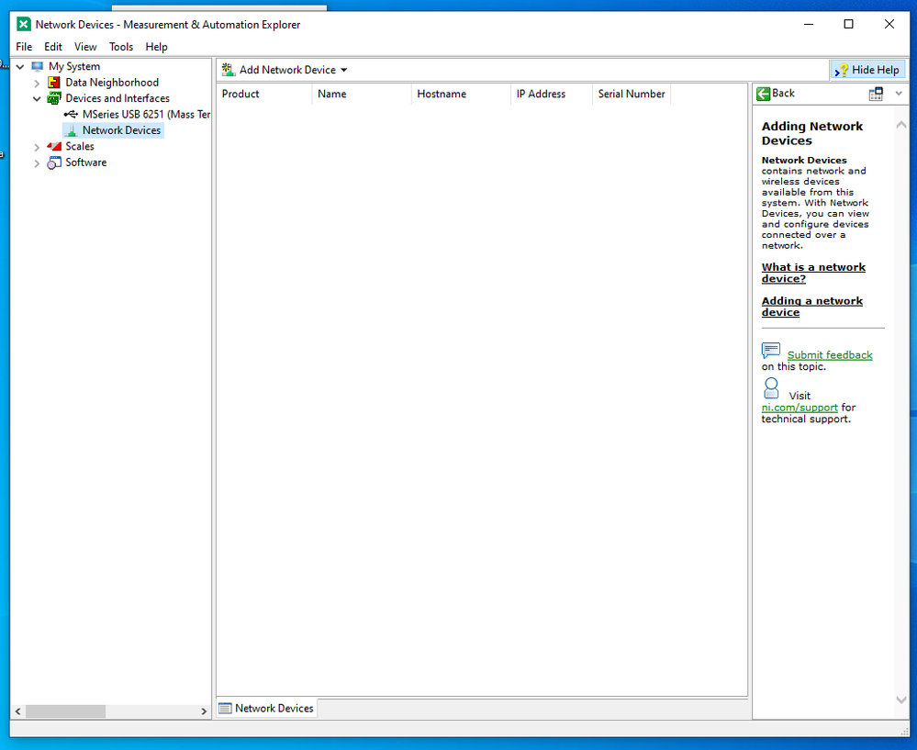Open the Add Network Device dropdown arrow

(344, 70)
